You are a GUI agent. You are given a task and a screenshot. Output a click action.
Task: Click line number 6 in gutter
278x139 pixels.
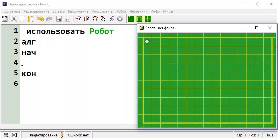coord(16,83)
